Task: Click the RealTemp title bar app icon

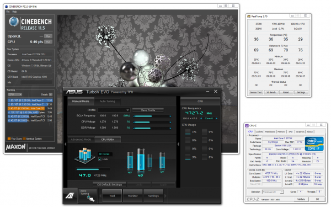Action: coord(249,16)
